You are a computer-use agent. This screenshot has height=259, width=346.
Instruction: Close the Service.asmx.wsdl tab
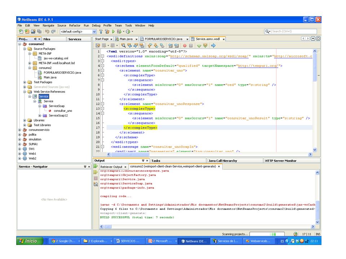pos(223,39)
